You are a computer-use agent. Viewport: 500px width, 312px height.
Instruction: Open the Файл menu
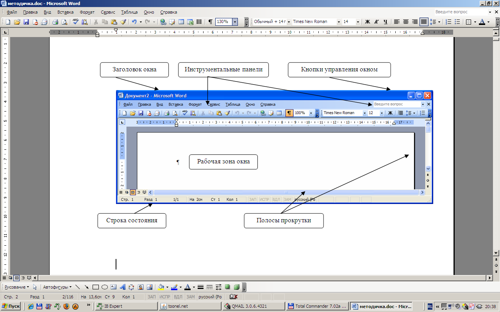[x=12, y=12]
